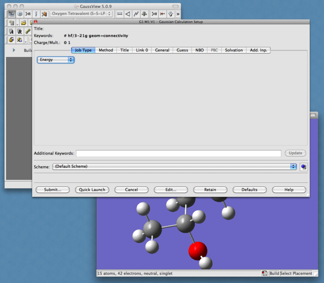Click the scheme editor icon beside Scheme
This screenshot has width=324, height=283.
[x=304, y=166]
